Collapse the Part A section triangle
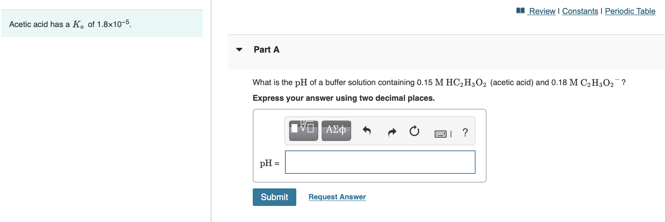The image size is (665, 222). pos(238,50)
